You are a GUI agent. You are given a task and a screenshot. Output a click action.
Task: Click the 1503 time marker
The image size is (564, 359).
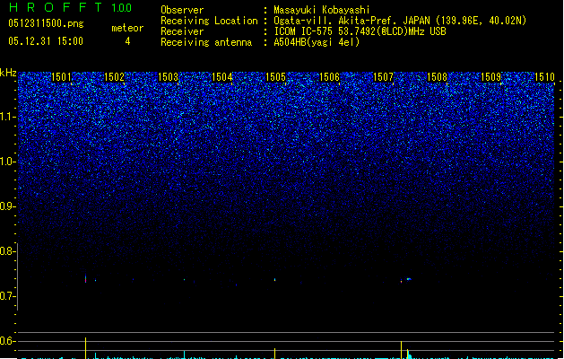coord(169,77)
